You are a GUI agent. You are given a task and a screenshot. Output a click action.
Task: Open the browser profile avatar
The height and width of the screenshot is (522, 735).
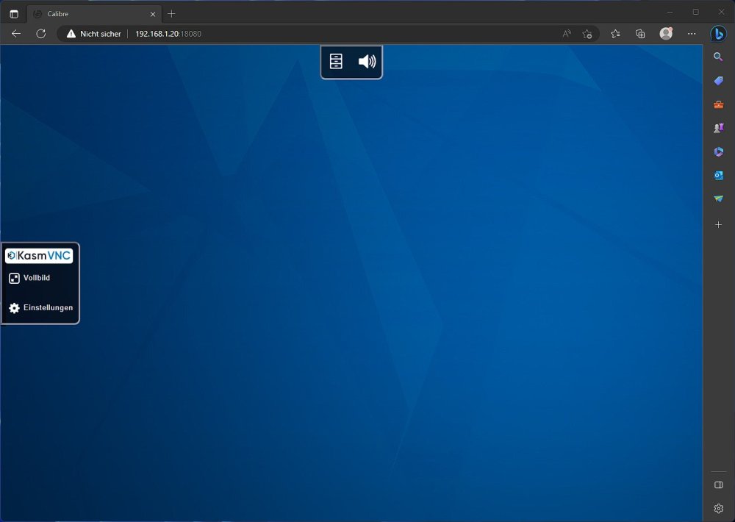pyautogui.click(x=666, y=33)
